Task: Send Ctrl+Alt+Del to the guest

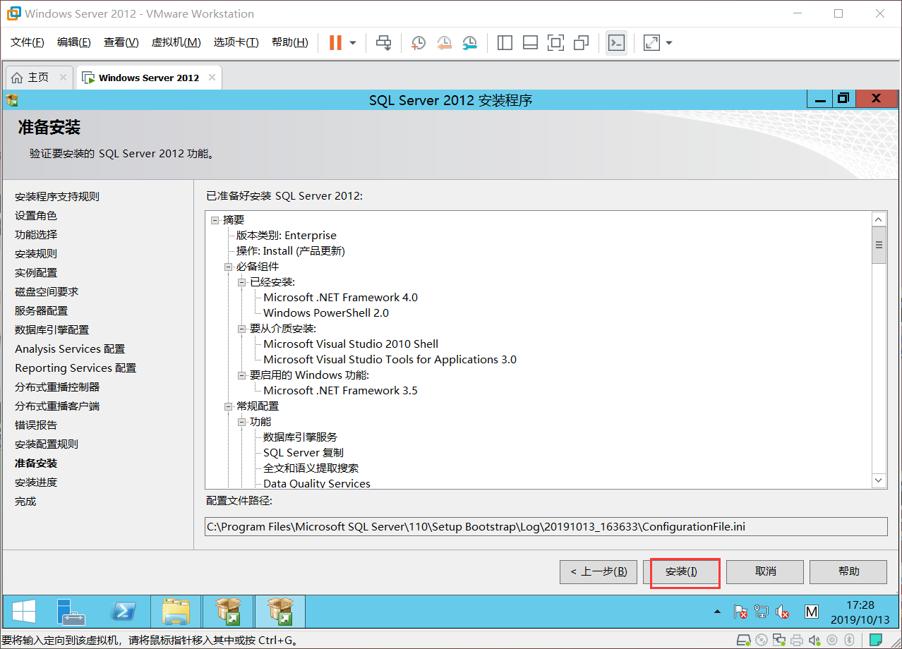Action: pos(383,42)
